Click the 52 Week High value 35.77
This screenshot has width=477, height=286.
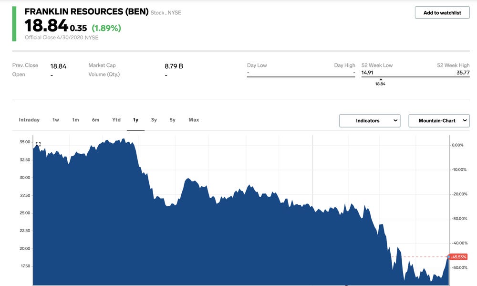463,73
